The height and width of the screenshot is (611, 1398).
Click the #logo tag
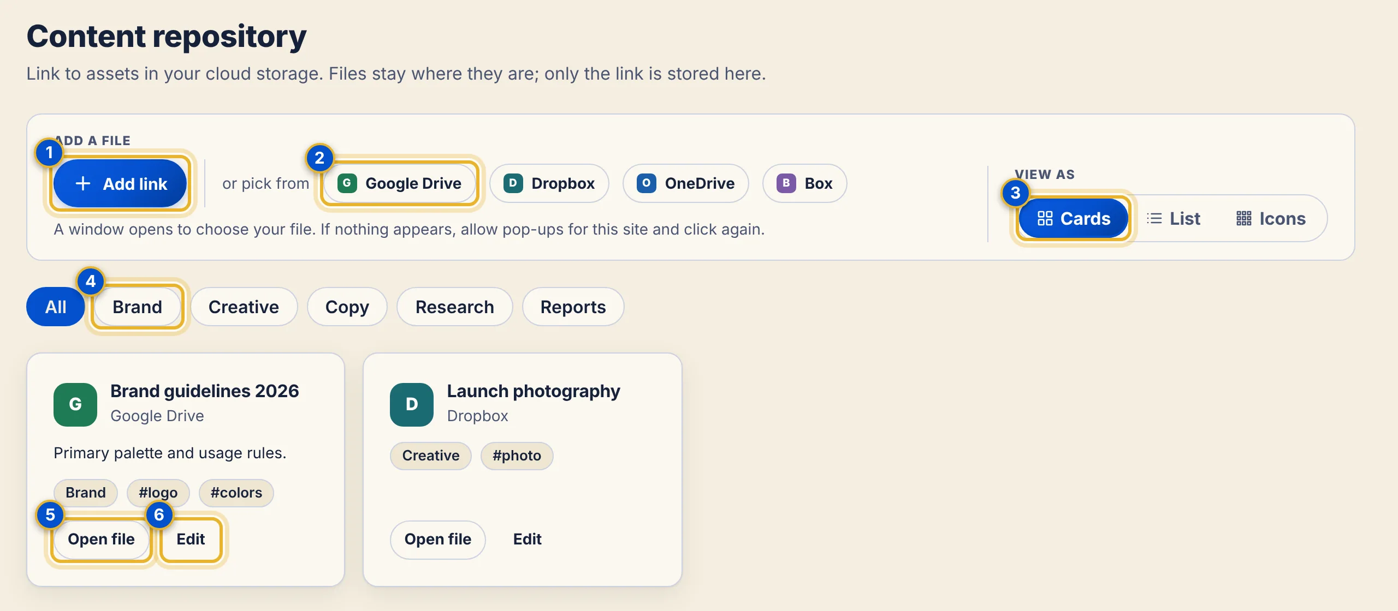pyautogui.click(x=158, y=493)
